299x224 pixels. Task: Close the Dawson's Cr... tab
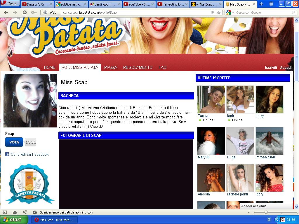click(51, 4)
